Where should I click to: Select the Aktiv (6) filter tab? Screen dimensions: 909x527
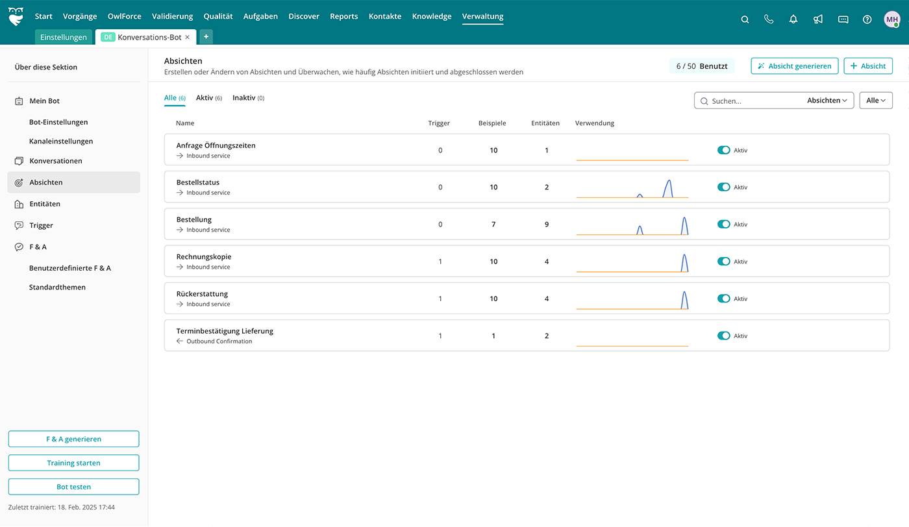(209, 98)
